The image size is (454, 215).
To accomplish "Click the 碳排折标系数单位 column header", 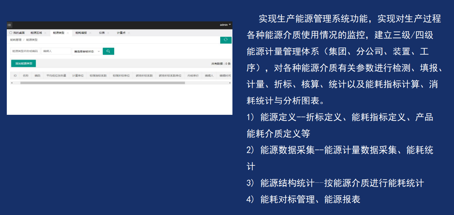I will pyautogui.click(x=170, y=76).
